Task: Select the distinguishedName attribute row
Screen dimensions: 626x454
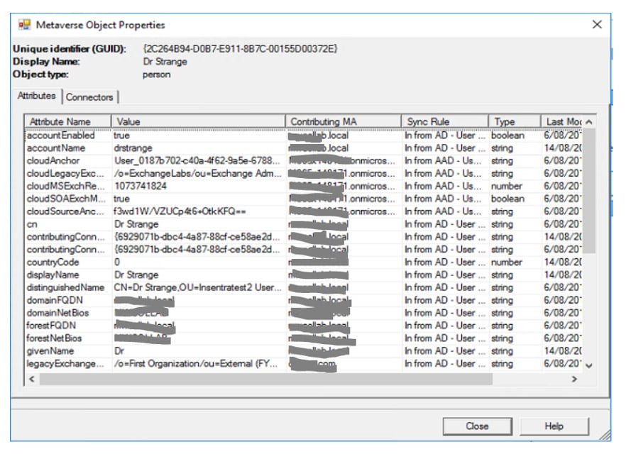Action: [x=65, y=287]
